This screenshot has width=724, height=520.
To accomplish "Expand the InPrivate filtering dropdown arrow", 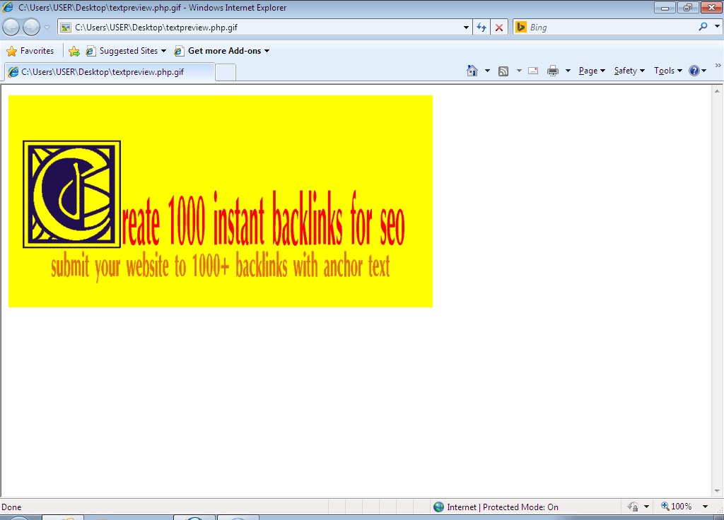I will [x=646, y=507].
